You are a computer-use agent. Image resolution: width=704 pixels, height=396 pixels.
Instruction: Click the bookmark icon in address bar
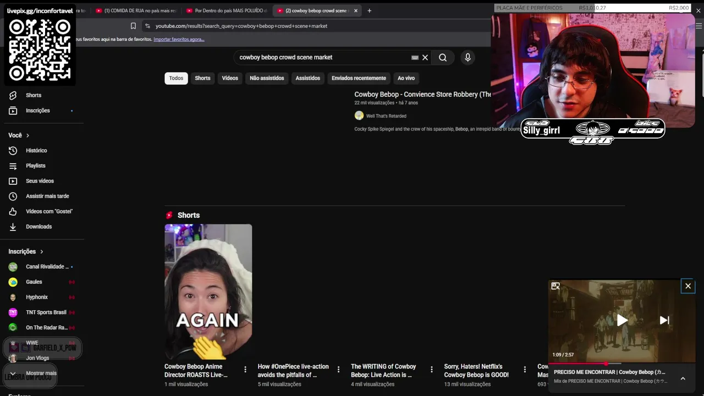pyautogui.click(x=133, y=26)
